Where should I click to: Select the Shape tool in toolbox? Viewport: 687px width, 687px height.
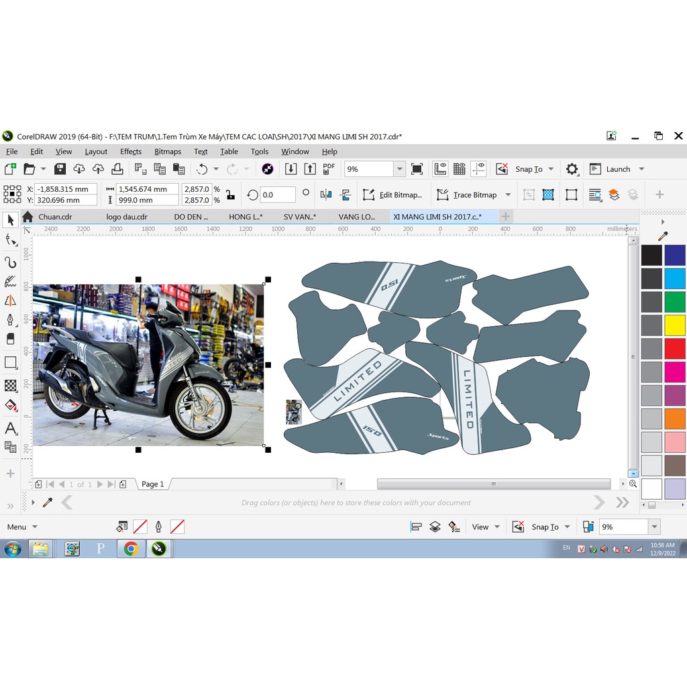[10, 240]
